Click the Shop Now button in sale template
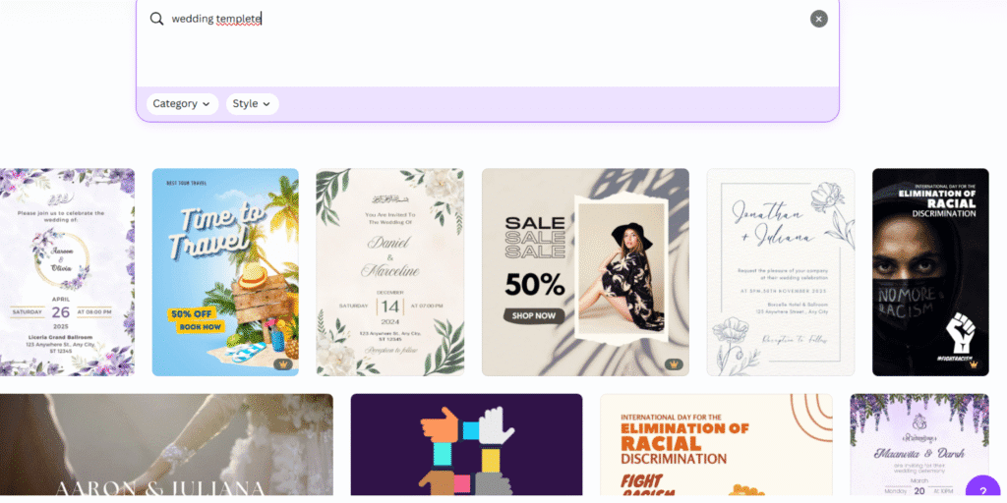 point(534,315)
